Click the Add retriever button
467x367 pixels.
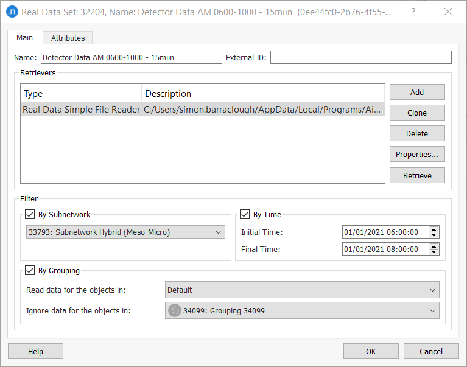coord(417,92)
